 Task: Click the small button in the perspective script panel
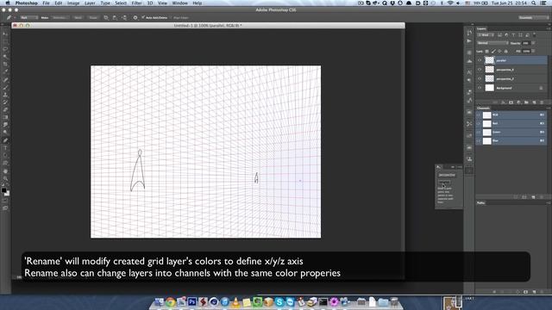[x=444, y=183]
